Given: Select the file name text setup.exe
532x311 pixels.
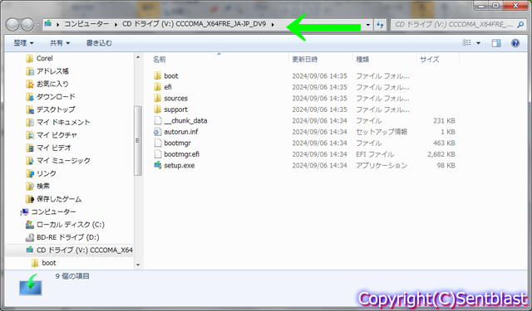Looking at the screenshot, I should point(180,166).
